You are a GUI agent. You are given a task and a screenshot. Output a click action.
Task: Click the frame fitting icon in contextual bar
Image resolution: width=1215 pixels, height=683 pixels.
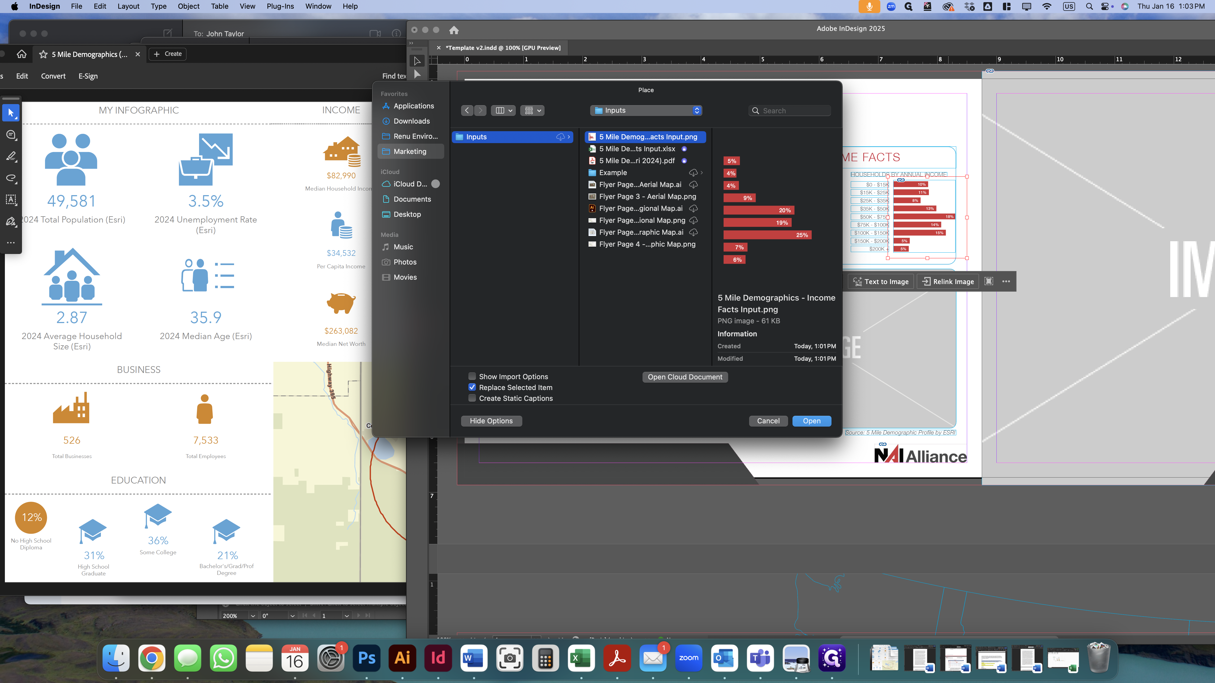point(989,281)
